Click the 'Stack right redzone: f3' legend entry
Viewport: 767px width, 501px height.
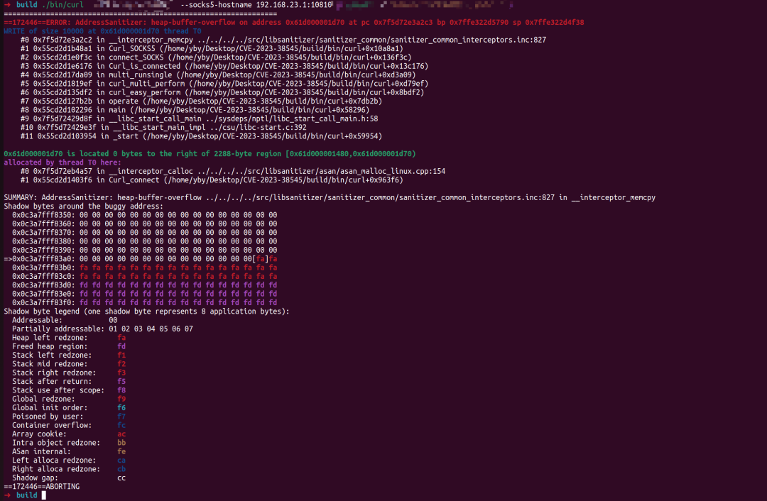tap(68, 373)
